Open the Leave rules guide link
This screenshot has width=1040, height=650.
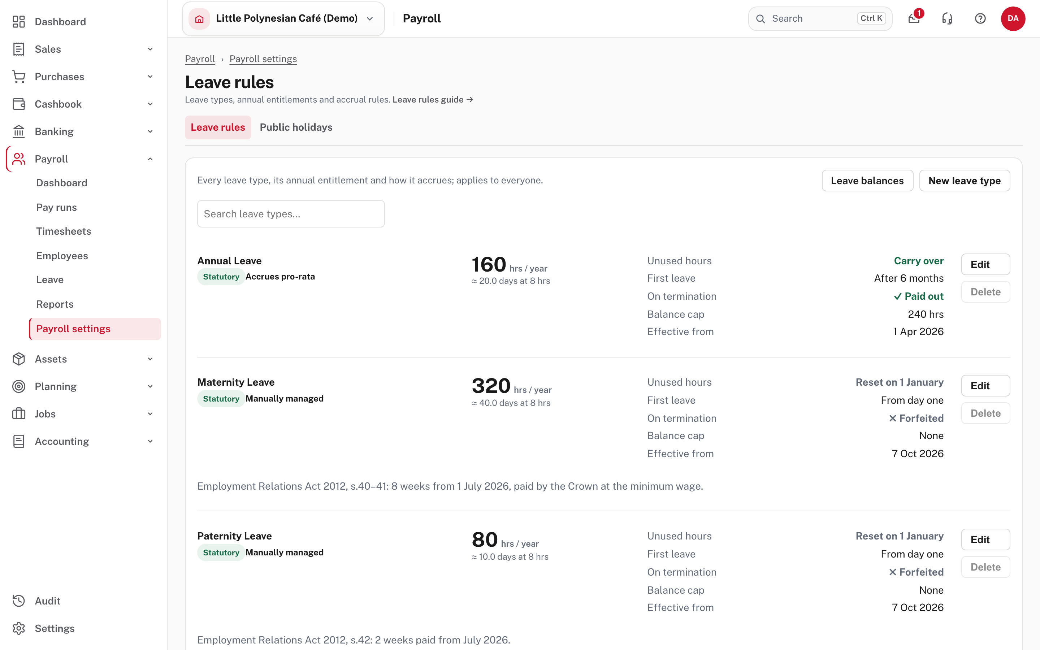pyautogui.click(x=433, y=100)
